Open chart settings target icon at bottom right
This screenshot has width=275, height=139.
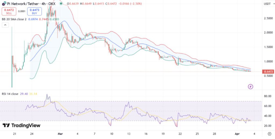pyautogui.click(x=270, y=134)
